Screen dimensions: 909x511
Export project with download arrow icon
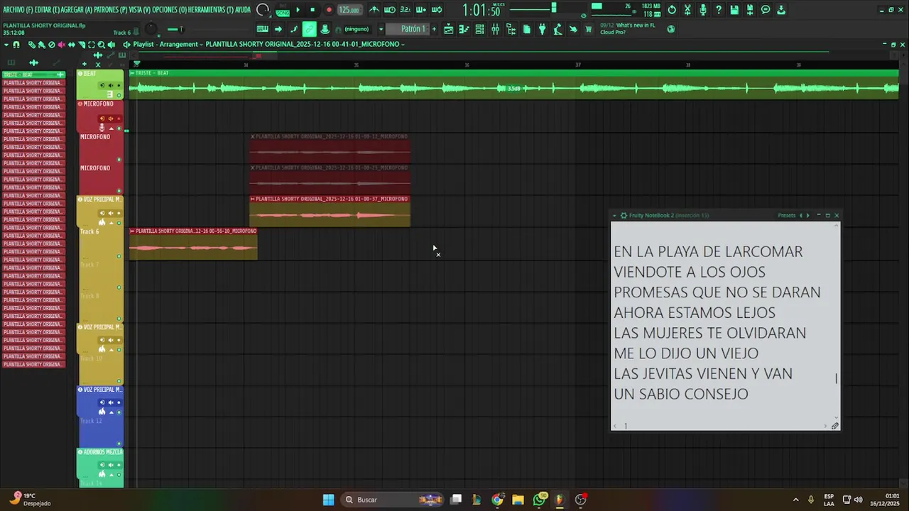tap(781, 10)
